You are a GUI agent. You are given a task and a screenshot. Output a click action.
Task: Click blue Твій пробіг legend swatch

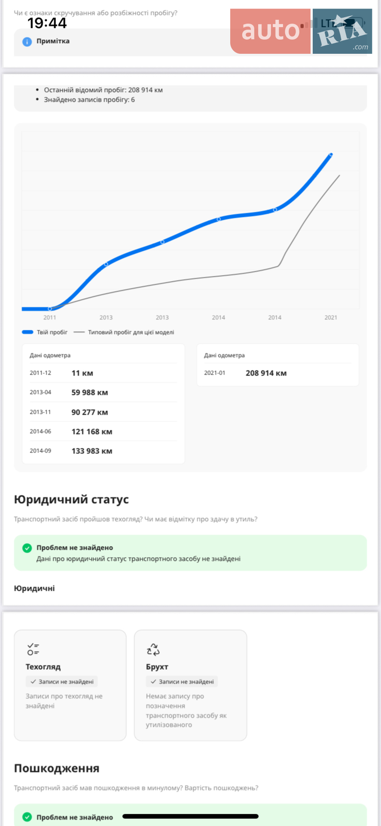coord(27,332)
